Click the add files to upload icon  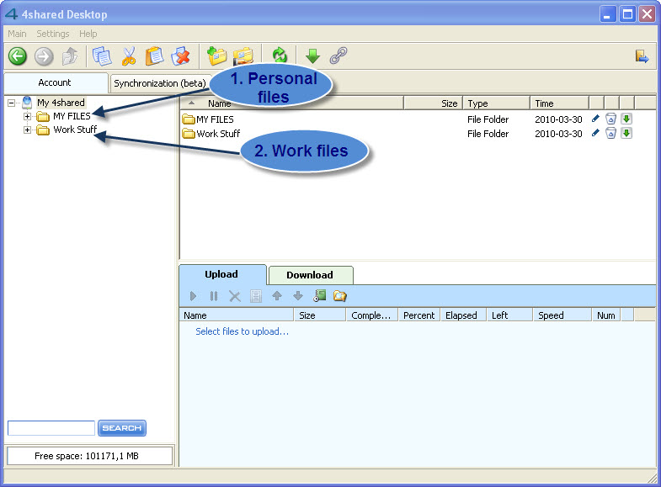[x=319, y=296]
